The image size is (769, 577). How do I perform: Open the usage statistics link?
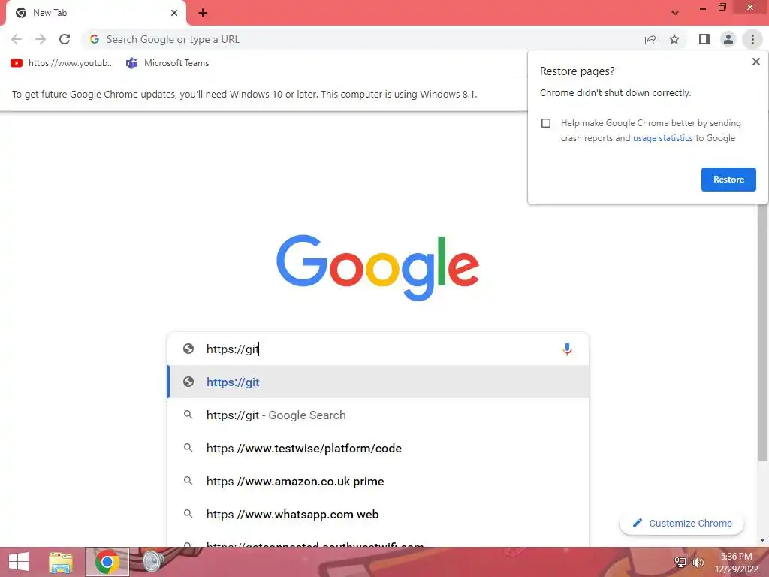tap(662, 138)
